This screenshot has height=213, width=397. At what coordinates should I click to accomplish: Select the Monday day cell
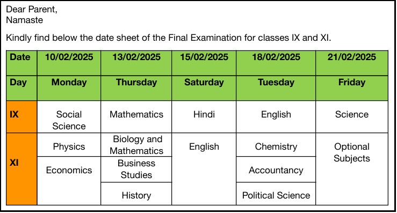click(x=69, y=88)
